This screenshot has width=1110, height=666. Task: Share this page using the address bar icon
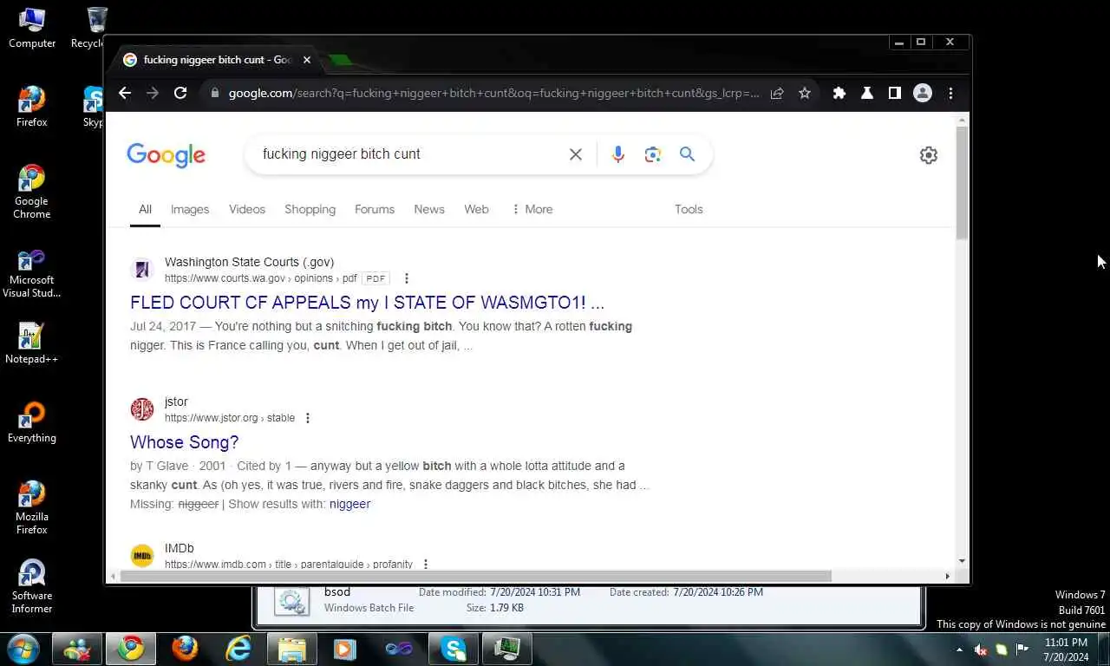(x=777, y=93)
